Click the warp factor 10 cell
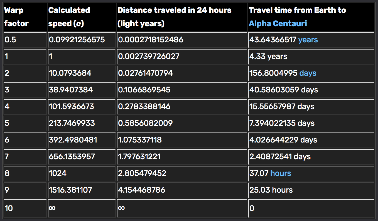This screenshot has height=221, width=378. [x=9, y=208]
